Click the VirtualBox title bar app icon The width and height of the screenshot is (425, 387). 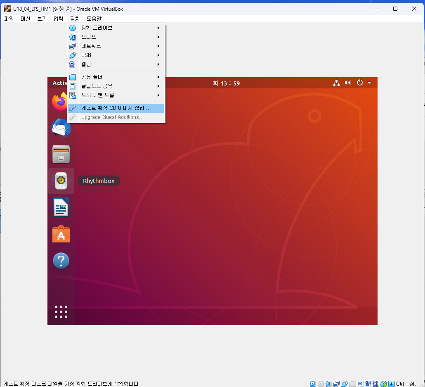click(x=7, y=9)
